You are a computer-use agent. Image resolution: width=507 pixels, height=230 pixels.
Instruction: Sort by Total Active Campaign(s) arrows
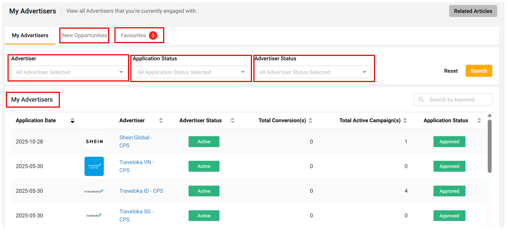pyautogui.click(x=405, y=120)
